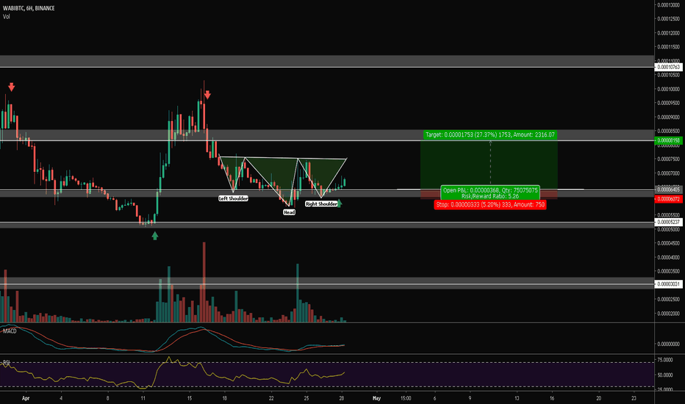Select the white 0.00010763 price level tag
Screen dimensions: 685x404
point(669,68)
